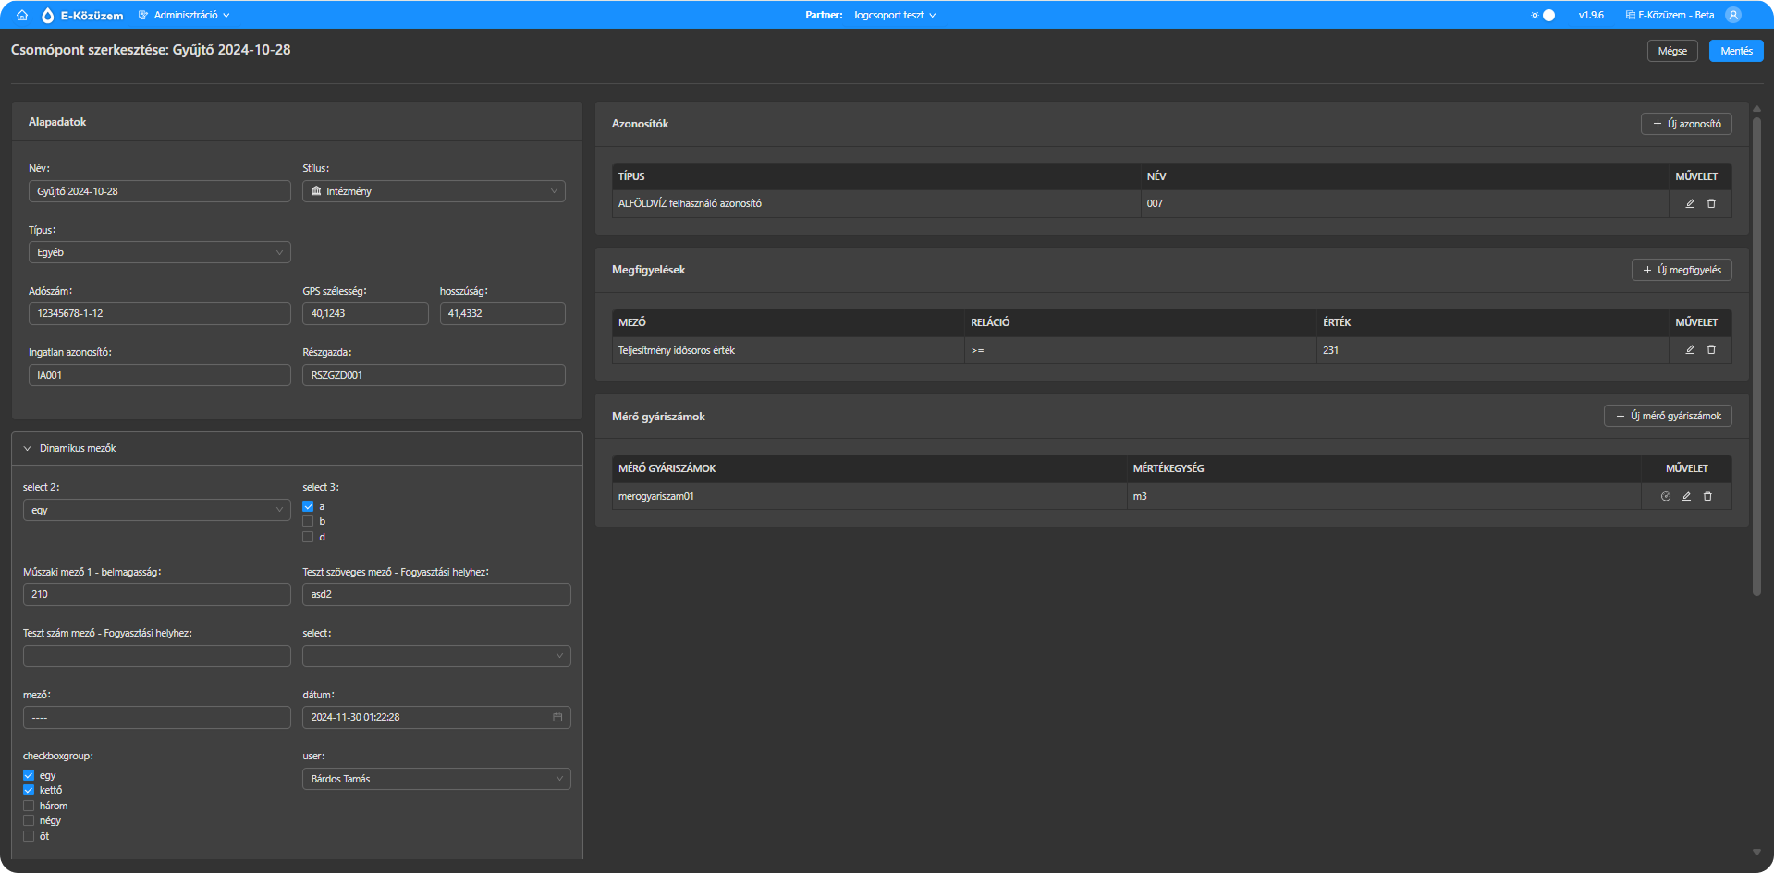Click the clock icon for merogyariszam01

click(1666, 496)
